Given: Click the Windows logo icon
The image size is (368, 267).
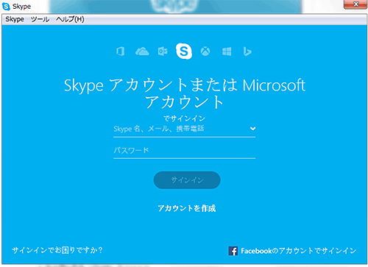Looking at the screenshot, I should pos(227,51).
